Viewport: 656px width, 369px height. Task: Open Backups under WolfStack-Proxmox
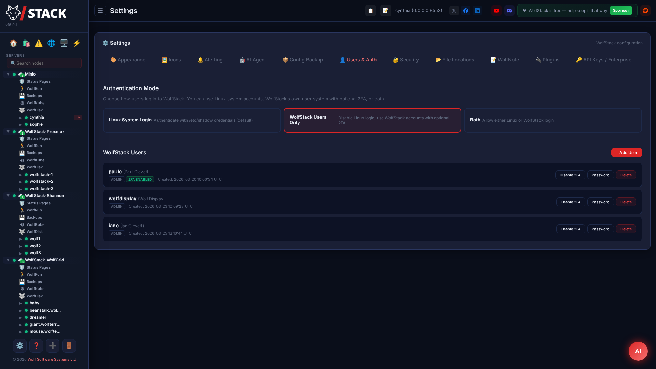coord(34,153)
